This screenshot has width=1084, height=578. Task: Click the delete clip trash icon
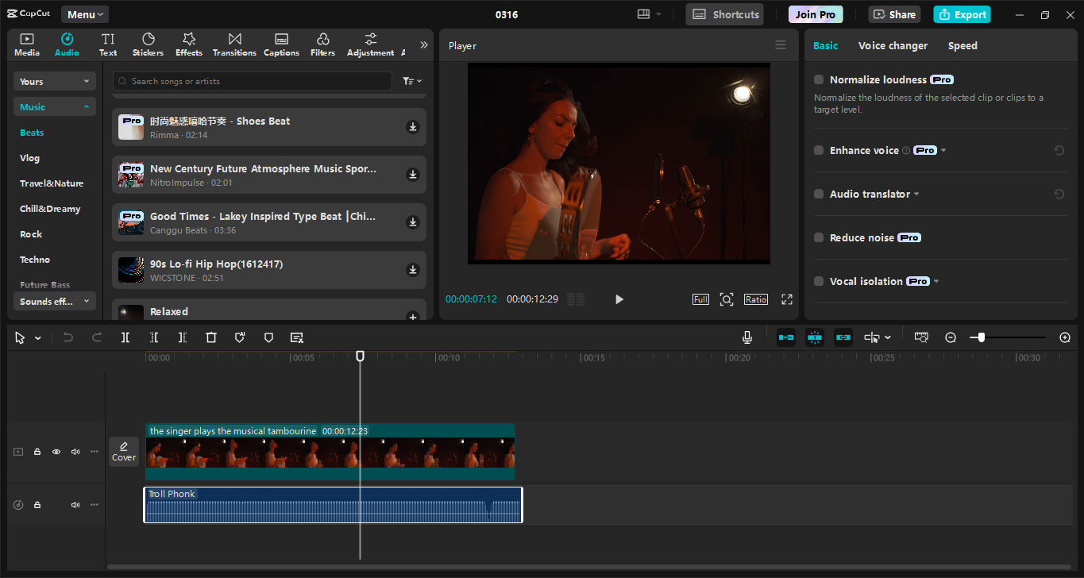coord(210,337)
